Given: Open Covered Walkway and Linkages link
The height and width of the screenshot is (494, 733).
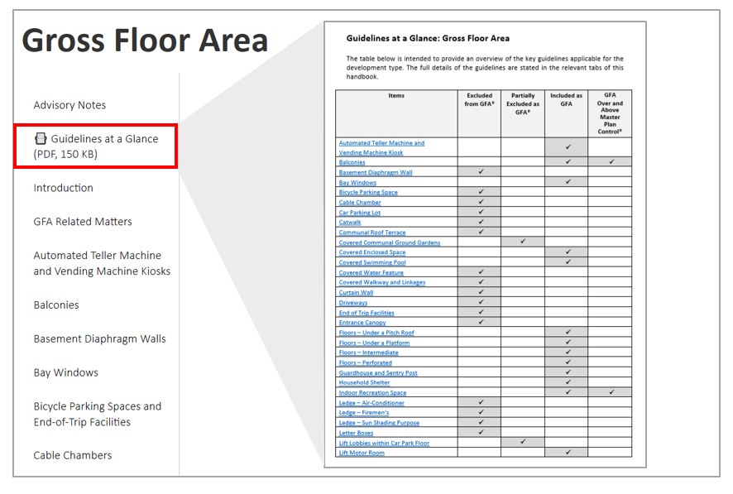Looking at the screenshot, I should (x=382, y=282).
